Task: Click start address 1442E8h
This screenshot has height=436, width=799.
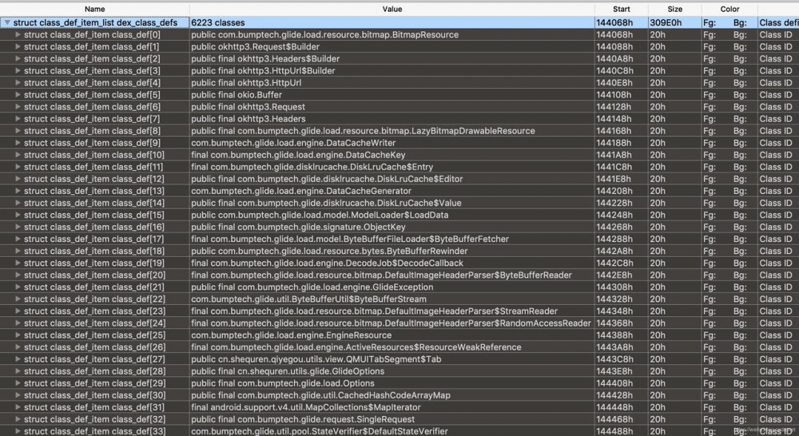Action: (x=614, y=275)
